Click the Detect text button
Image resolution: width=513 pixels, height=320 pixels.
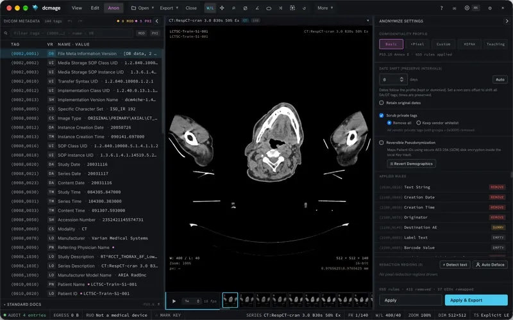tap(455, 264)
